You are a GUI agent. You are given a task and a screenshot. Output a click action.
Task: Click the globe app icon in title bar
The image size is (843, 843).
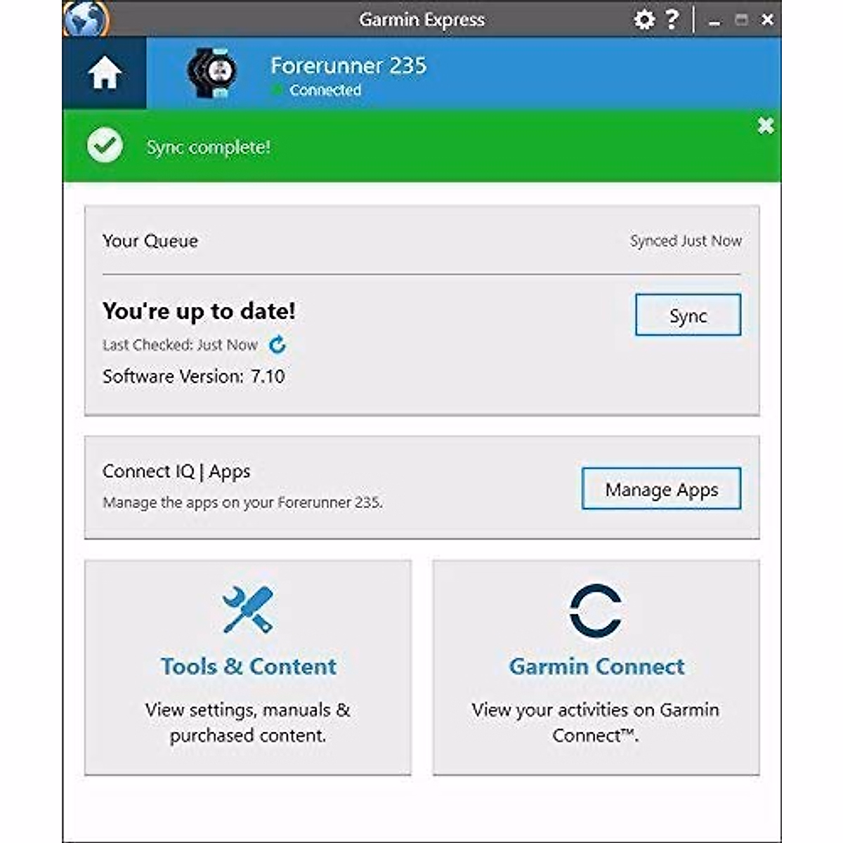click(85, 19)
